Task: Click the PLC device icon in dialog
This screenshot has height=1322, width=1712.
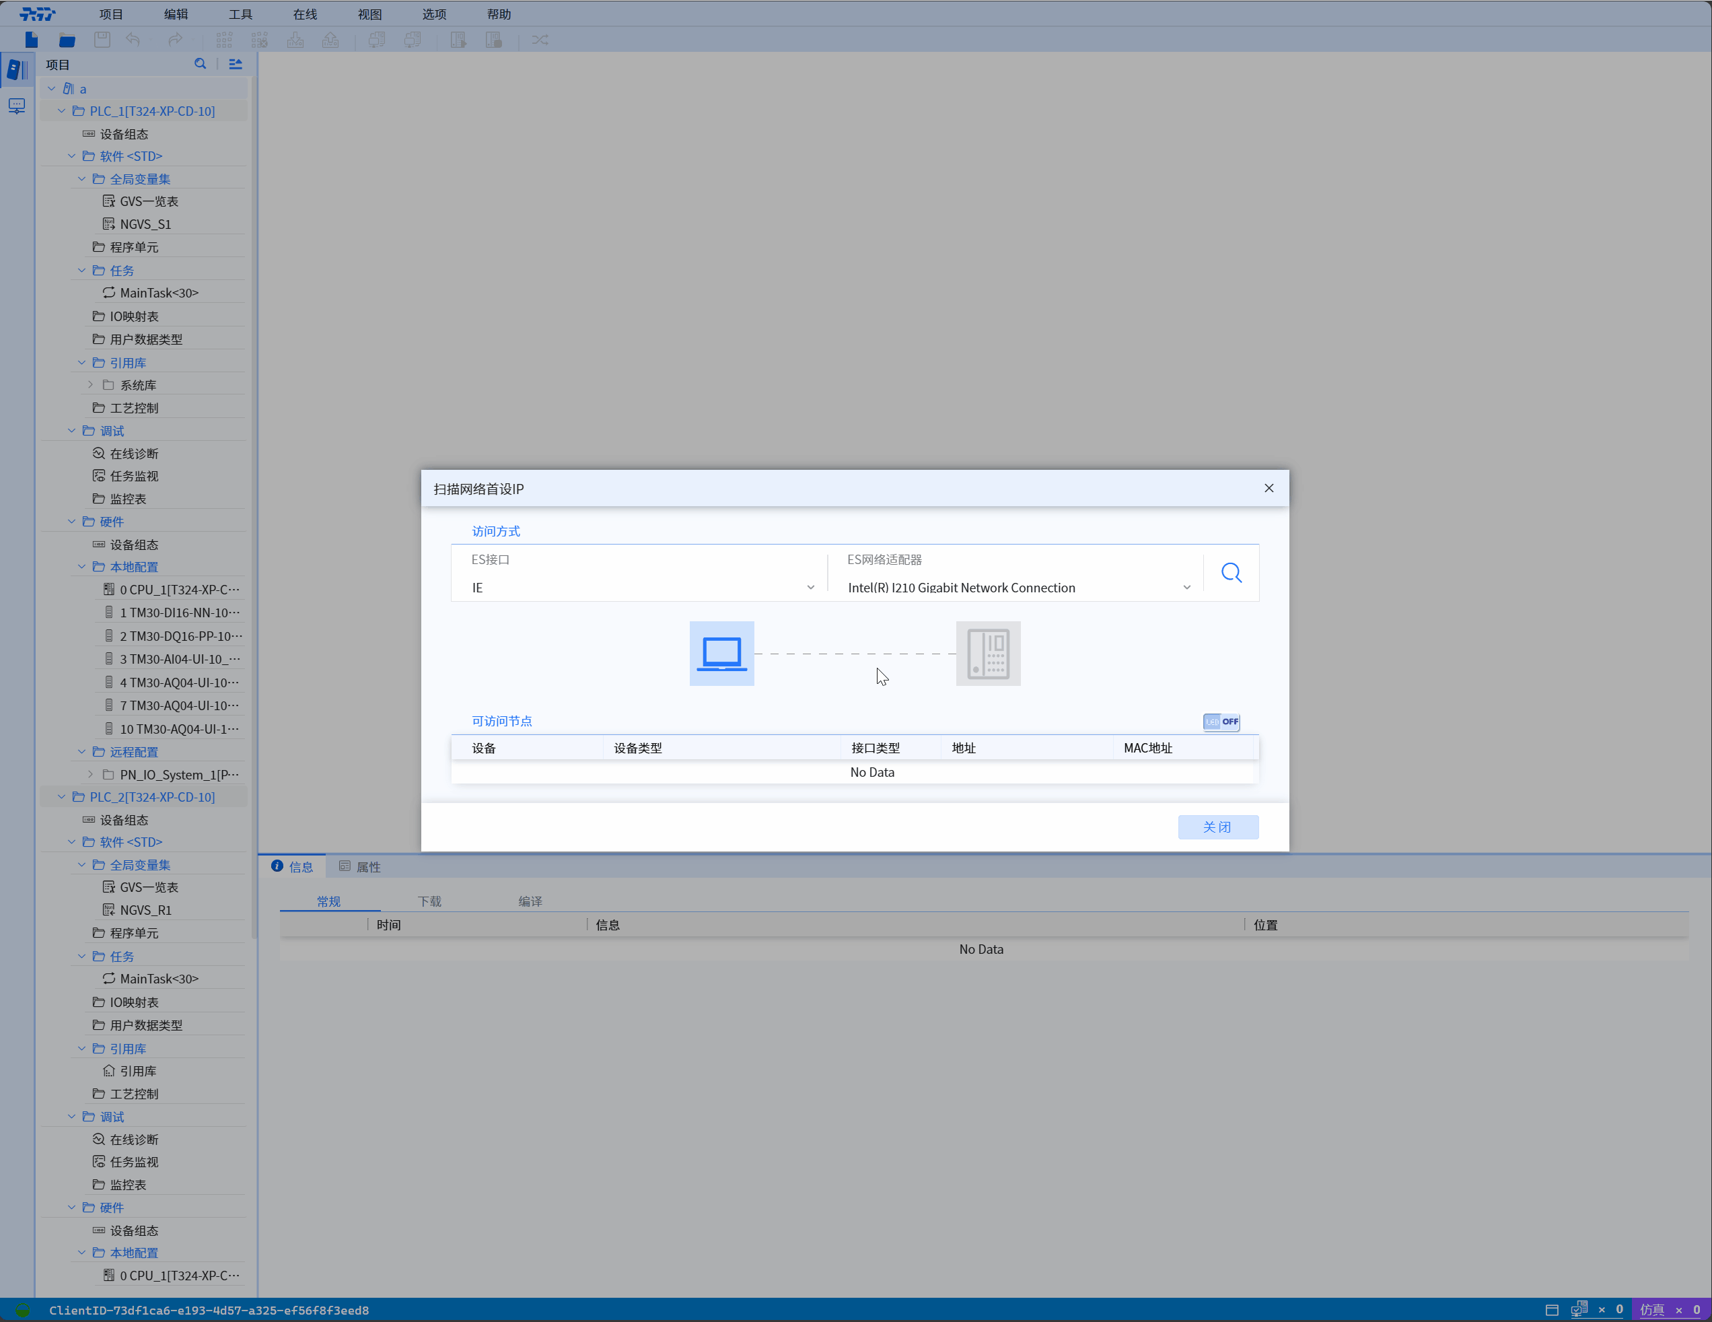Action: pos(988,653)
